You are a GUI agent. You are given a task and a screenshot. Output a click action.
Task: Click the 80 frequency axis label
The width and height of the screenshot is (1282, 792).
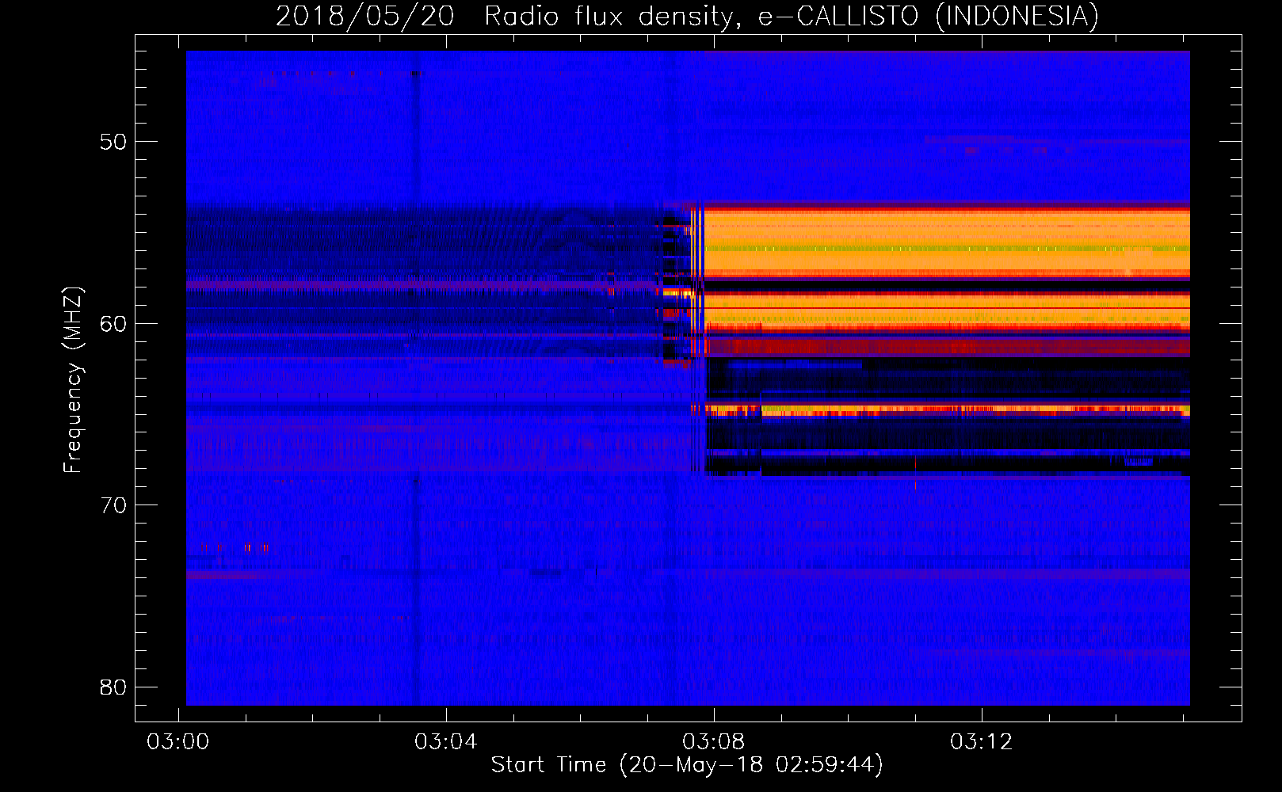tap(113, 687)
